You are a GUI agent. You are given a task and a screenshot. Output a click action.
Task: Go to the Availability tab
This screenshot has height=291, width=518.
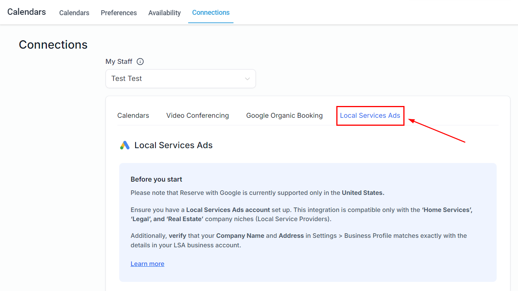click(165, 13)
